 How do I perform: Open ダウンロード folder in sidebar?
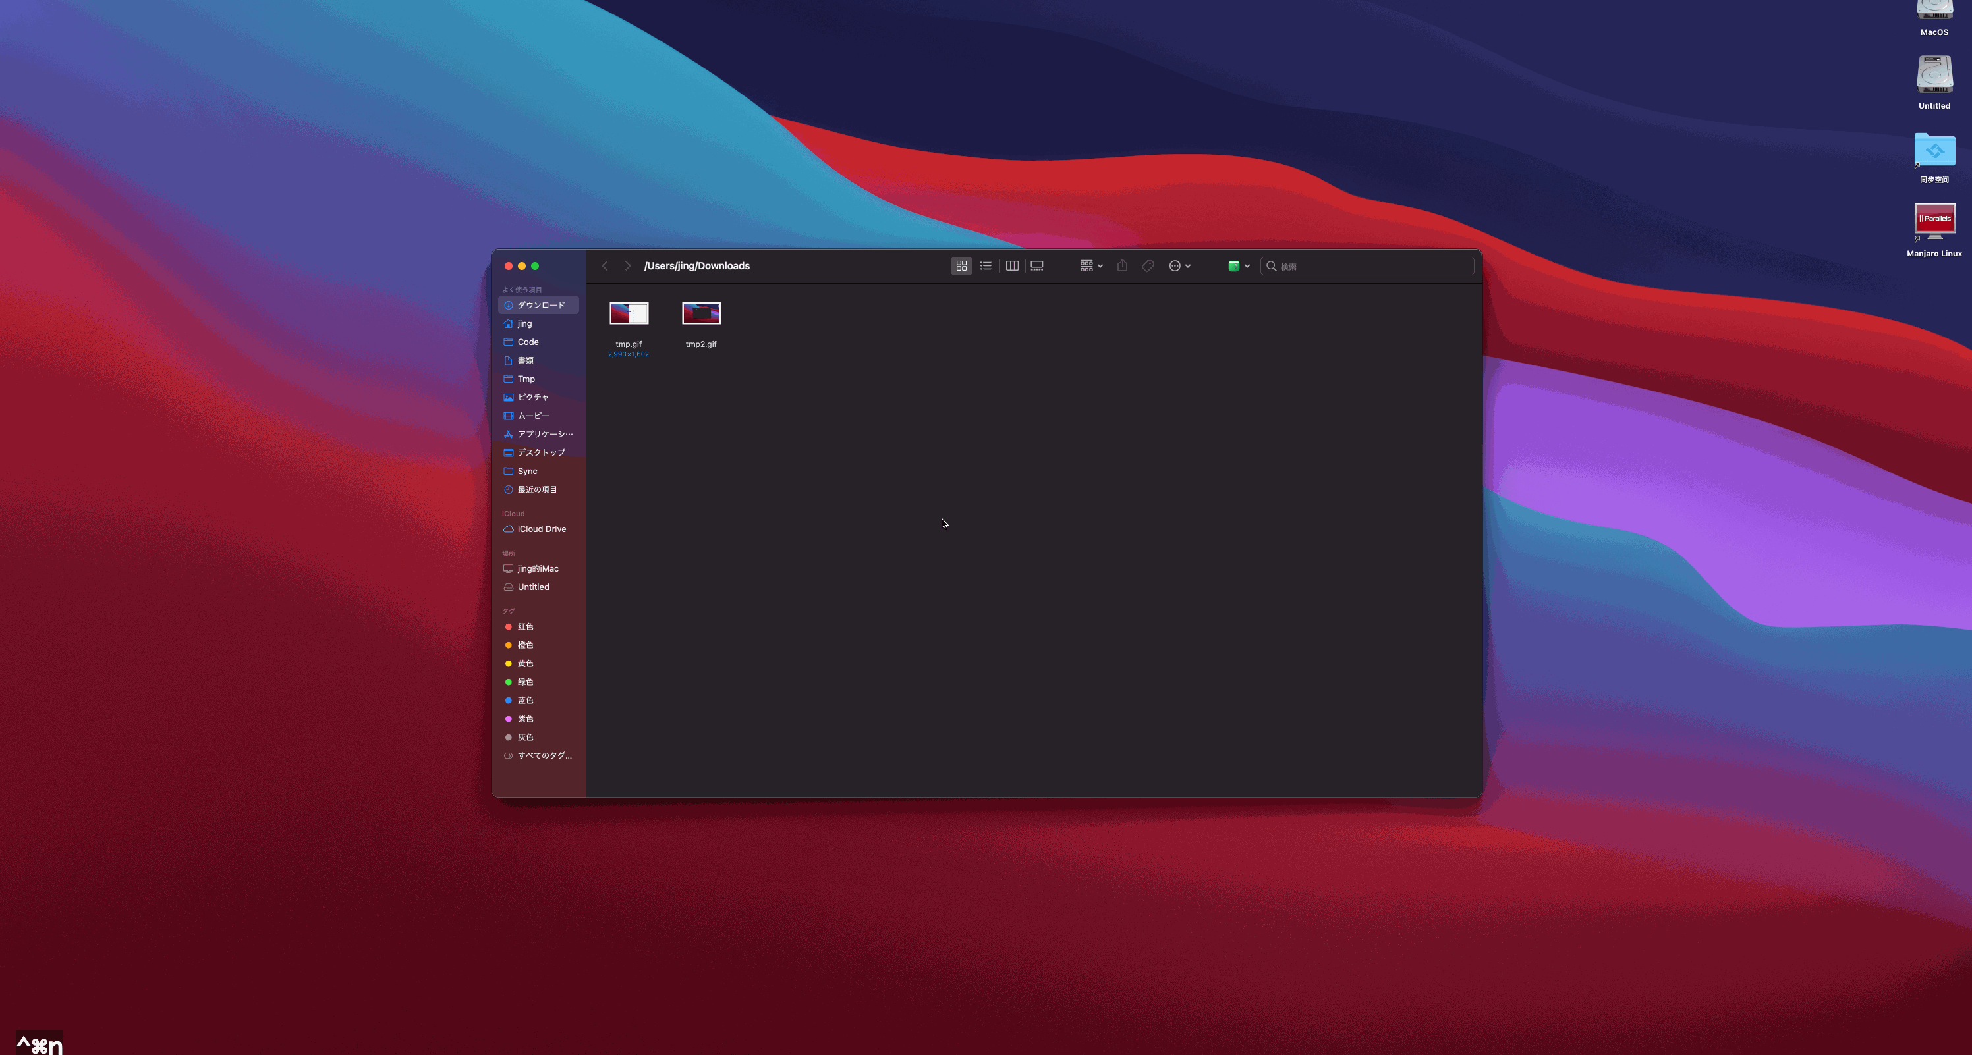(539, 304)
